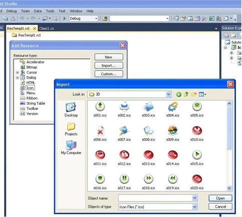Select the s006.ico delete document icon

(x=100, y=133)
